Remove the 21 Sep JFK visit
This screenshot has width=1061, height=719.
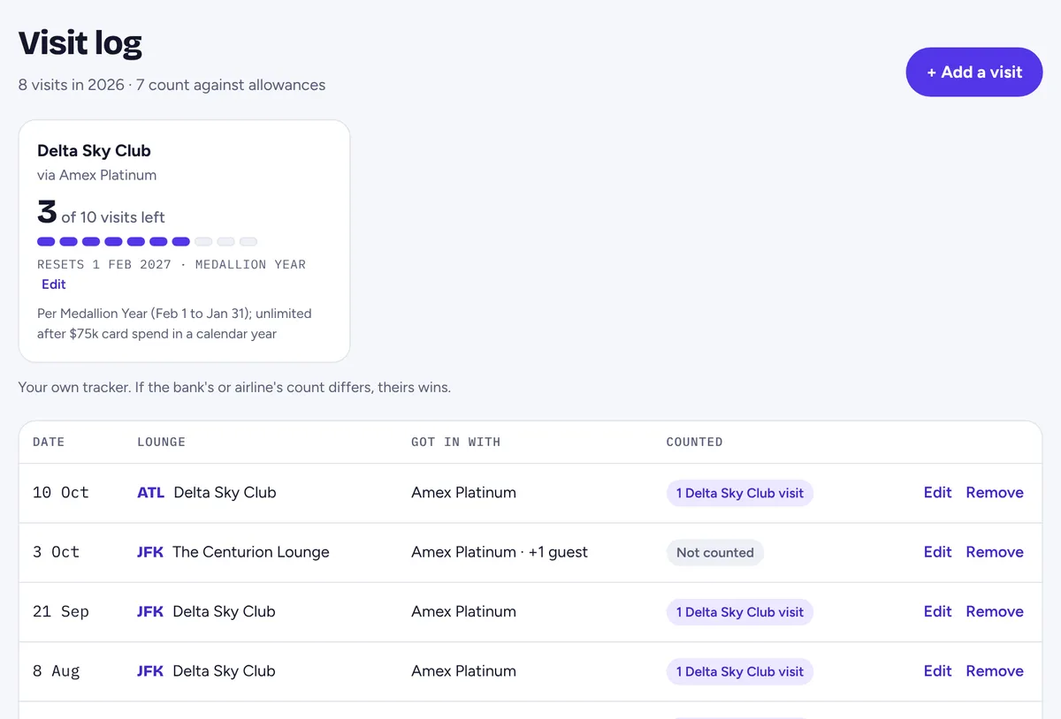click(995, 611)
